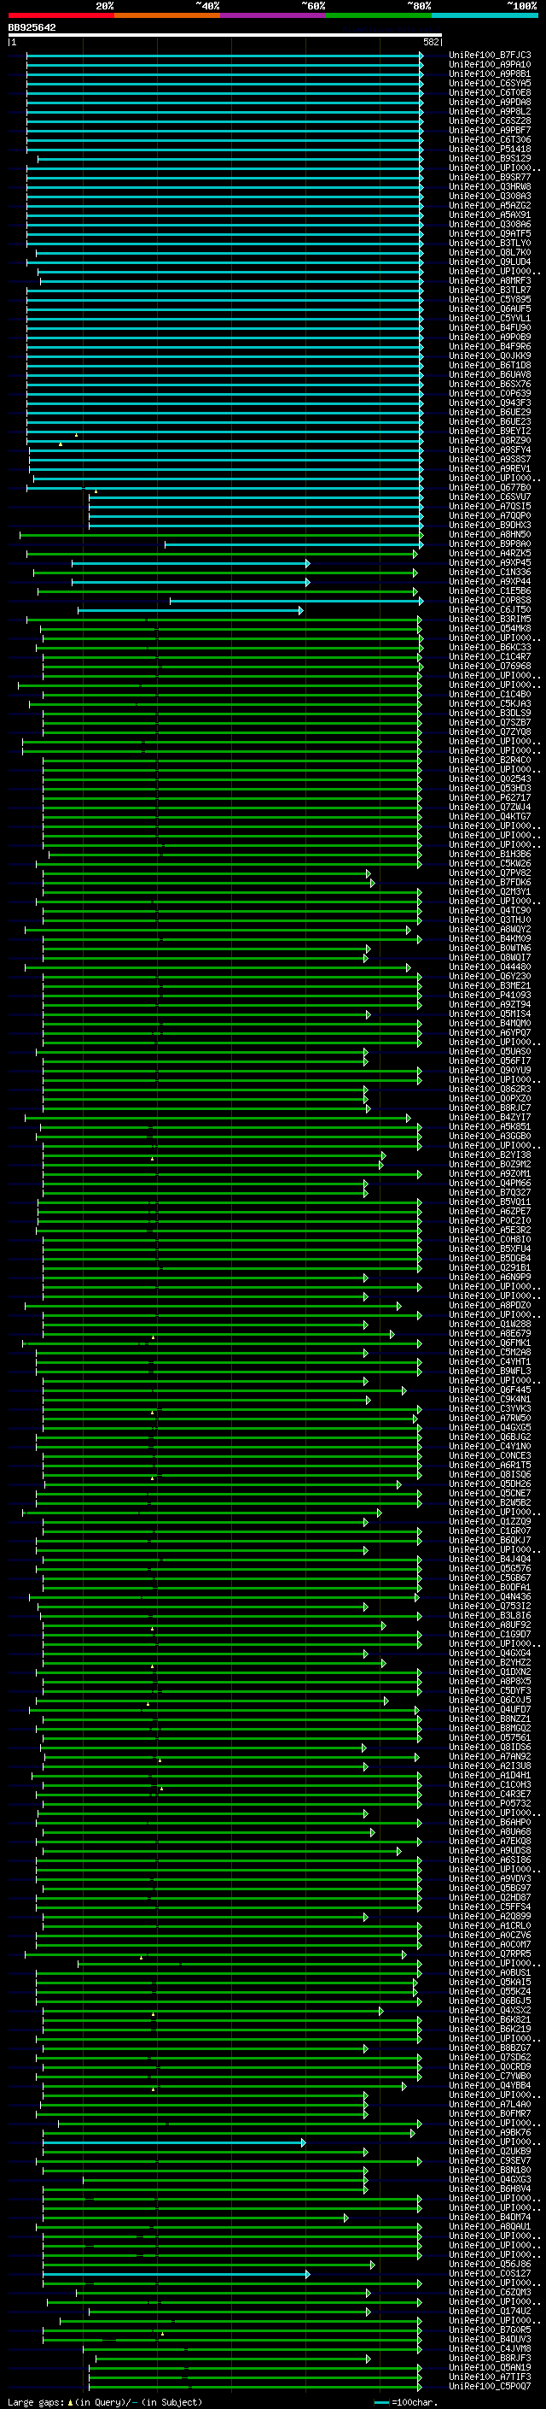This screenshot has width=546, height=2409.
Task: Select label UniRef100_B4FU90
Action: click(490, 327)
